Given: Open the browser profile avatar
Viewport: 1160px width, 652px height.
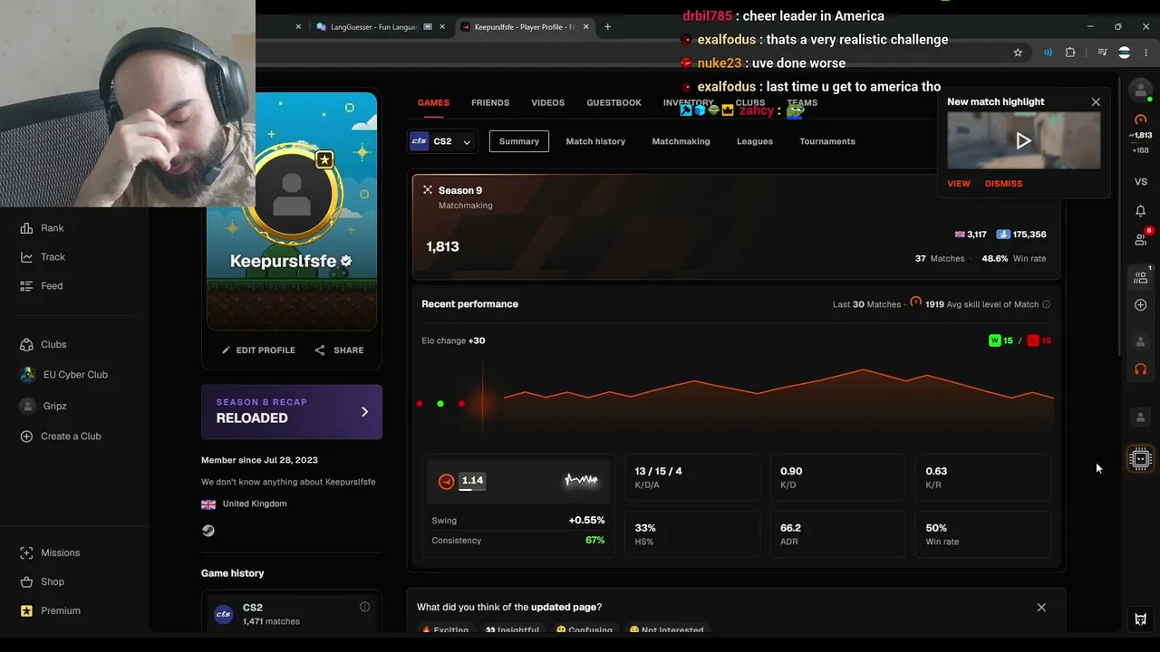Looking at the screenshot, I should coord(1125,53).
